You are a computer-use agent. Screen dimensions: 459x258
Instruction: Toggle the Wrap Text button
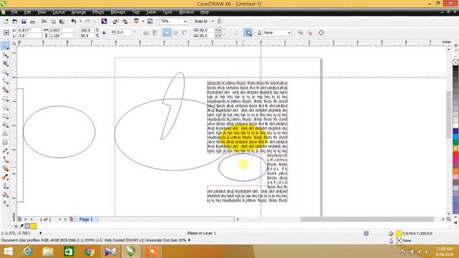pyautogui.click(x=248, y=33)
